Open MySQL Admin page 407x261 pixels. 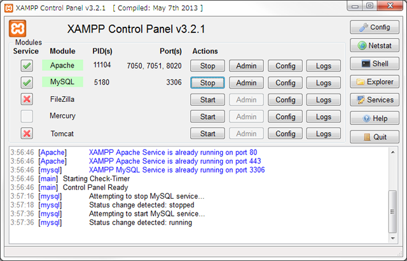coord(246,83)
